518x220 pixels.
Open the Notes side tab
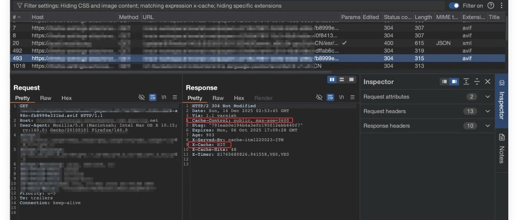click(x=502, y=149)
